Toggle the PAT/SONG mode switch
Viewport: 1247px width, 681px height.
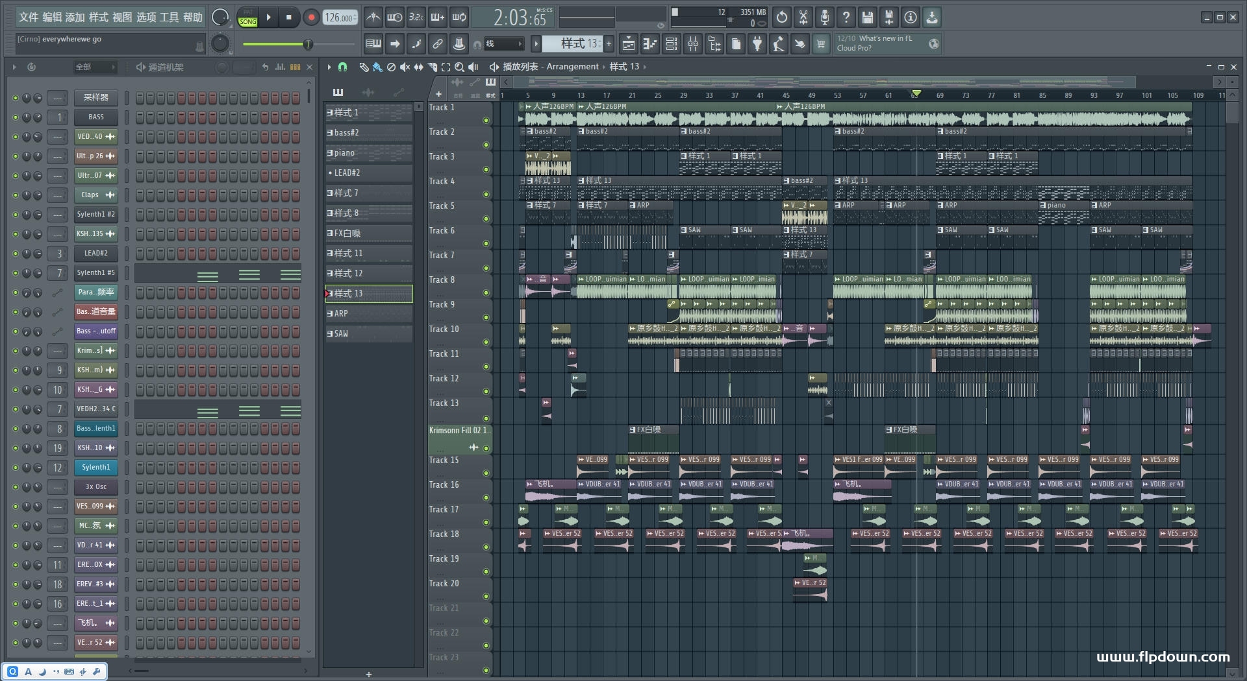point(247,18)
